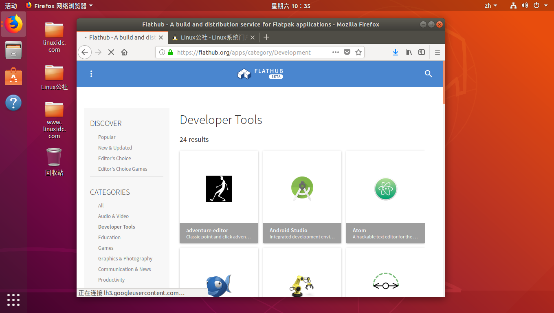Open Android Studio app card icon
Image resolution: width=554 pixels, height=313 pixels.
pyautogui.click(x=302, y=189)
